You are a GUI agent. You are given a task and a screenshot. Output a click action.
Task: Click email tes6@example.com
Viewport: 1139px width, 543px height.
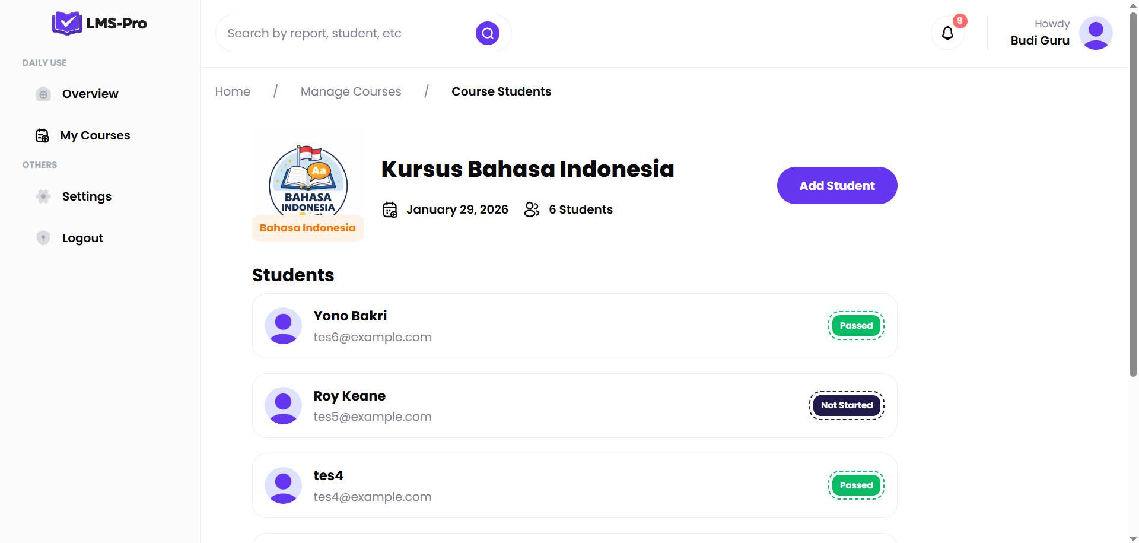(373, 337)
